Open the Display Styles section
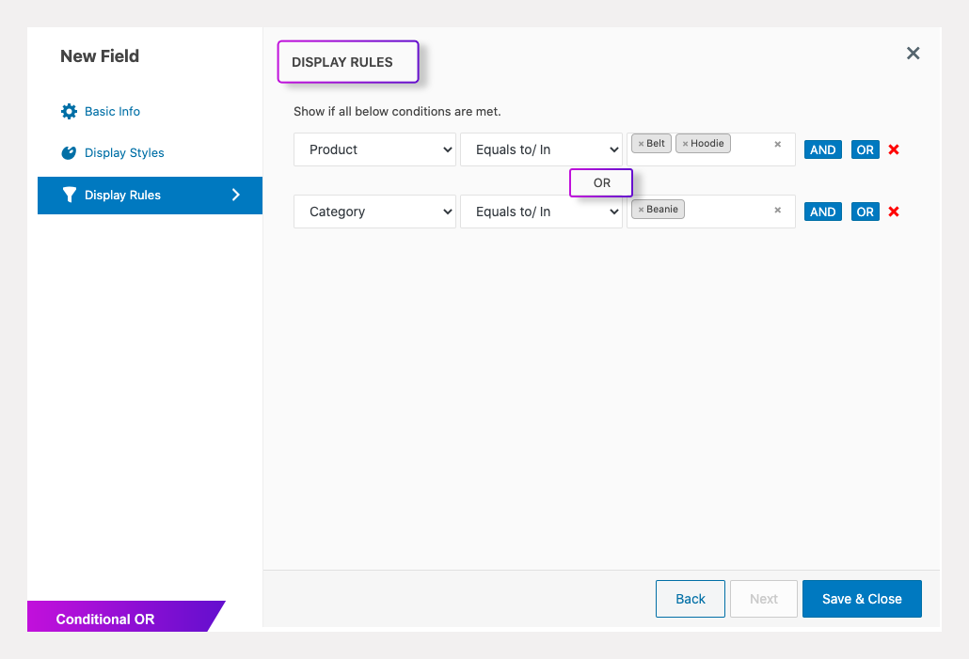The height and width of the screenshot is (659, 969). 124,152
